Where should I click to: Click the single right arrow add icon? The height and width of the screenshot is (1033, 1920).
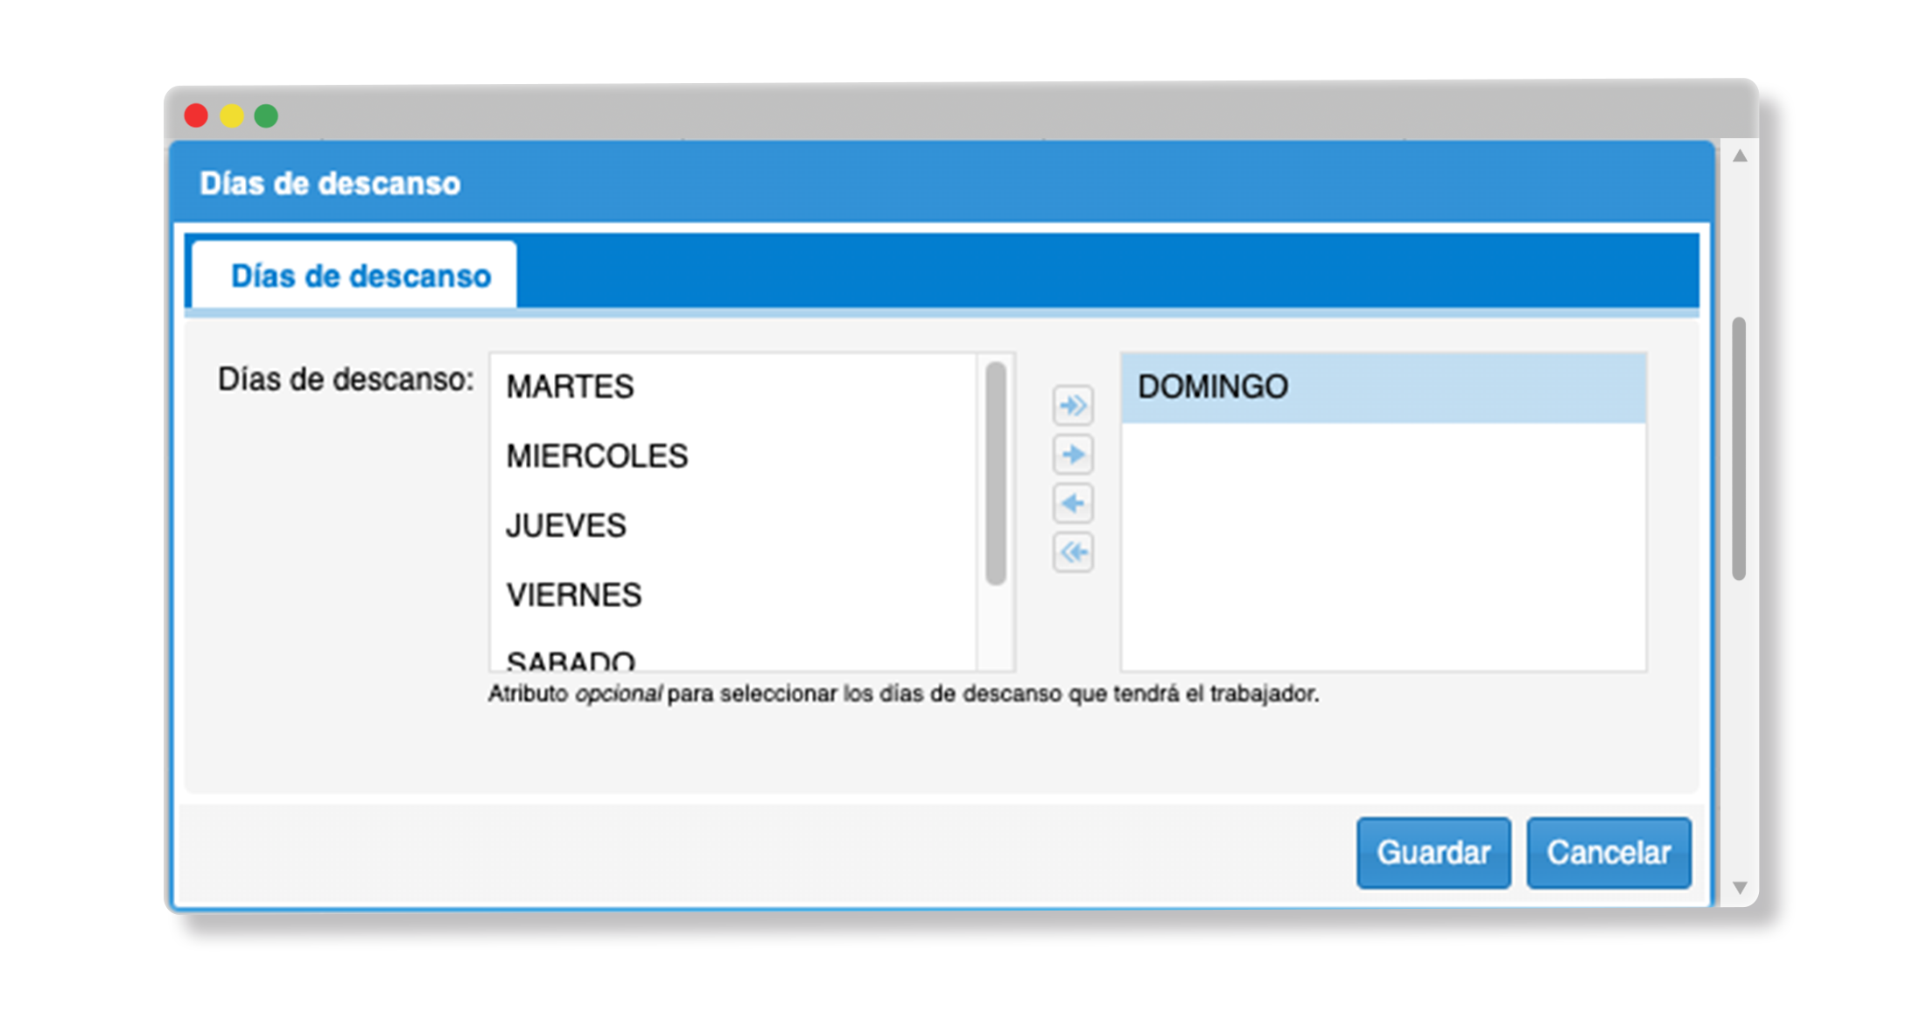1073,455
